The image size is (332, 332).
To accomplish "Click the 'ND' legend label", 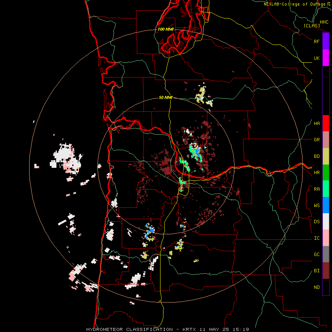I will tap(317, 287).
